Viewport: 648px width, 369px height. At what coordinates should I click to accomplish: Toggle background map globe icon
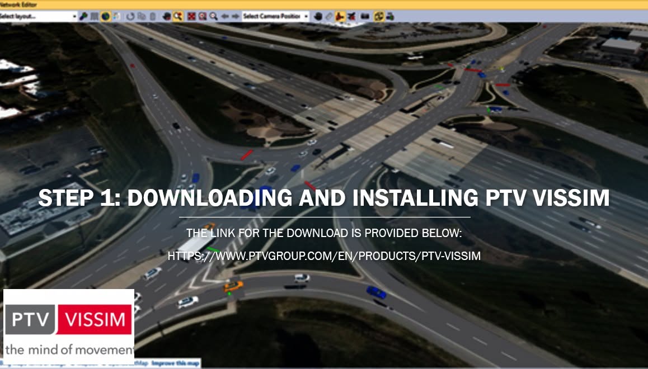click(x=106, y=17)
